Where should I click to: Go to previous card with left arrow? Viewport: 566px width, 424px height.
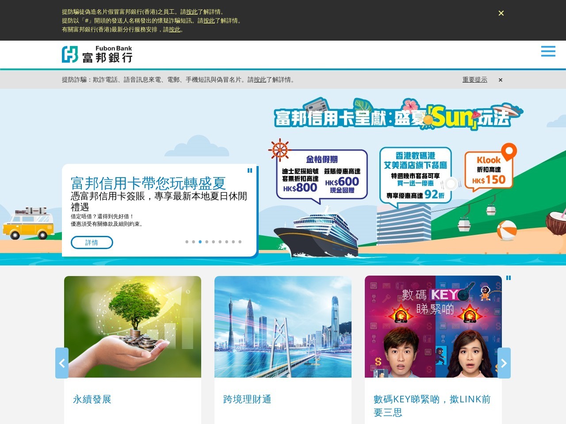pos(62,363)
